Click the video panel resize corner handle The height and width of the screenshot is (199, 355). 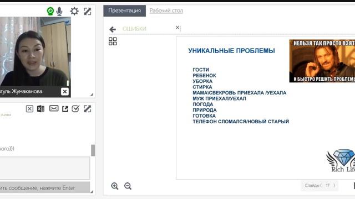click(92, 95)
